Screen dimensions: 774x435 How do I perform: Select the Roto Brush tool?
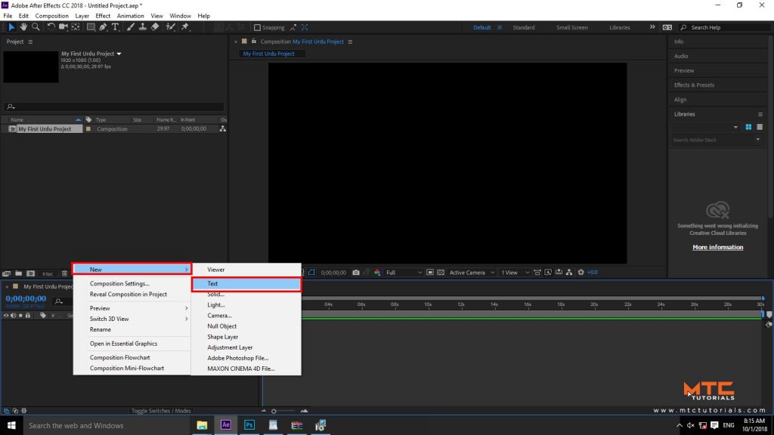[x=170, y=27]
